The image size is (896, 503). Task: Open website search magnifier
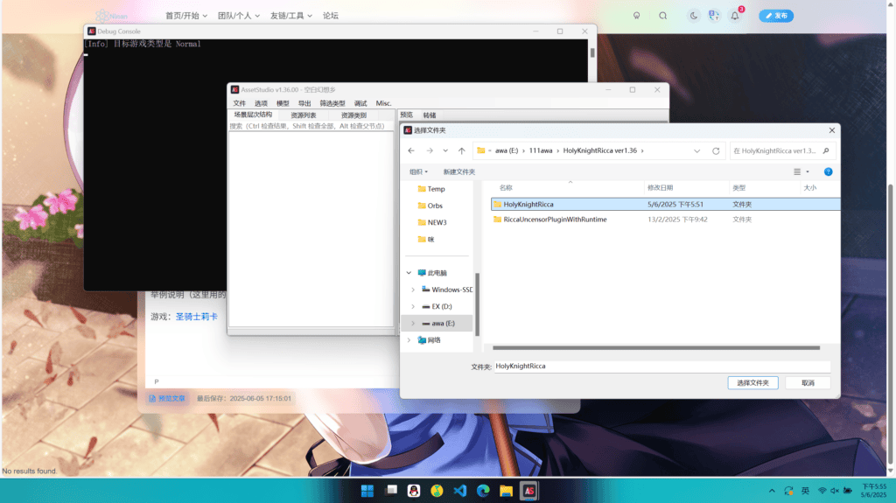(663, 16)
